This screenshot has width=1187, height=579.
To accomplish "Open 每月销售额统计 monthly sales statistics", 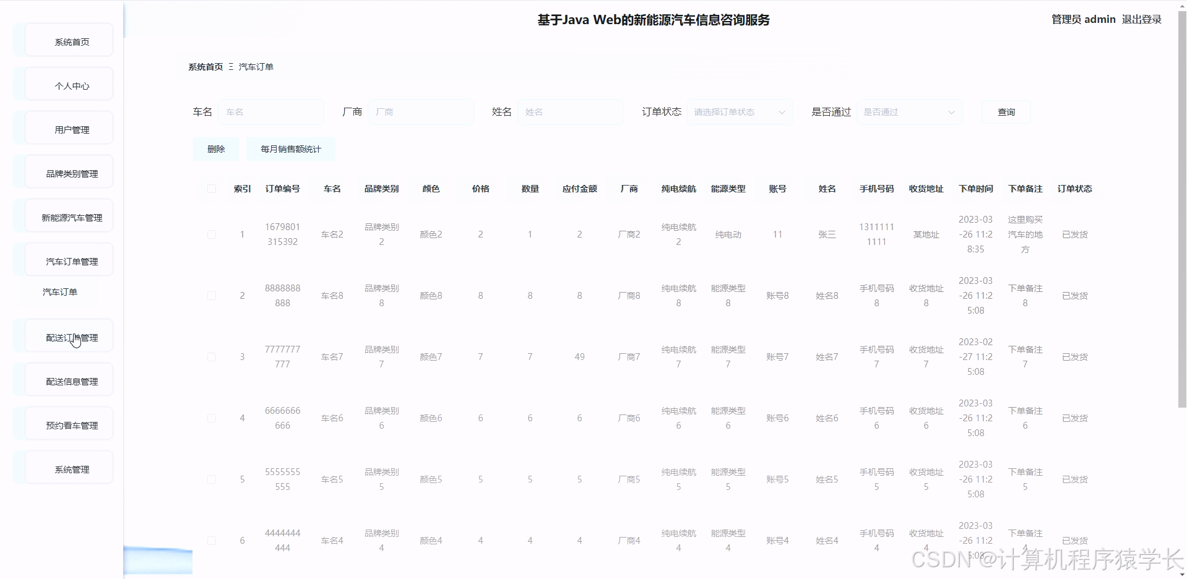I will coord(291,149).
